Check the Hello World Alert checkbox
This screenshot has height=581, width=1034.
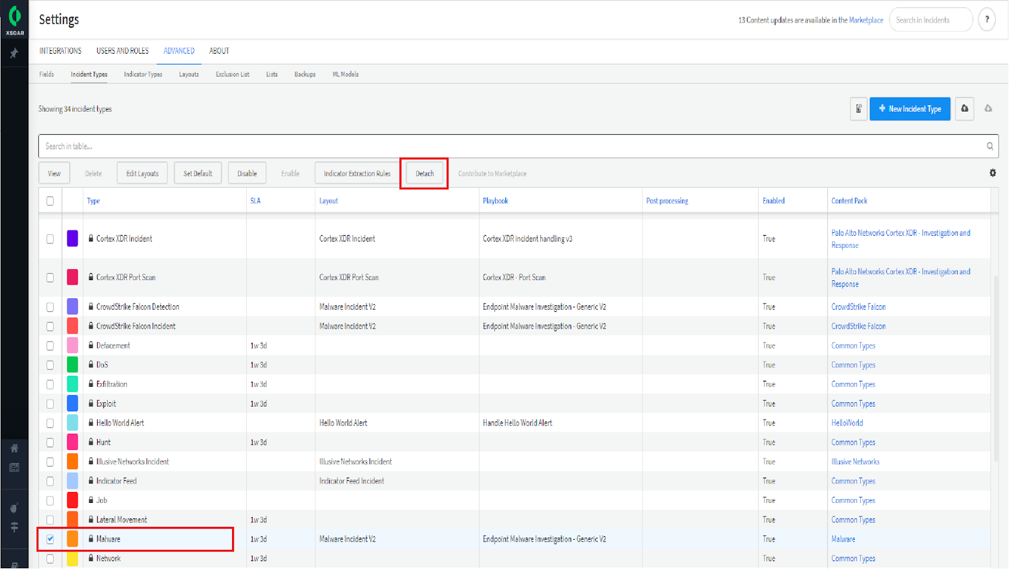click(50, 423)
